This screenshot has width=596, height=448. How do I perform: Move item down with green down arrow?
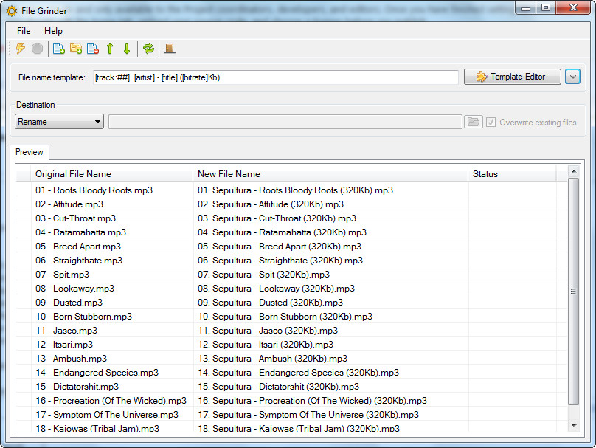click(127, 49)
